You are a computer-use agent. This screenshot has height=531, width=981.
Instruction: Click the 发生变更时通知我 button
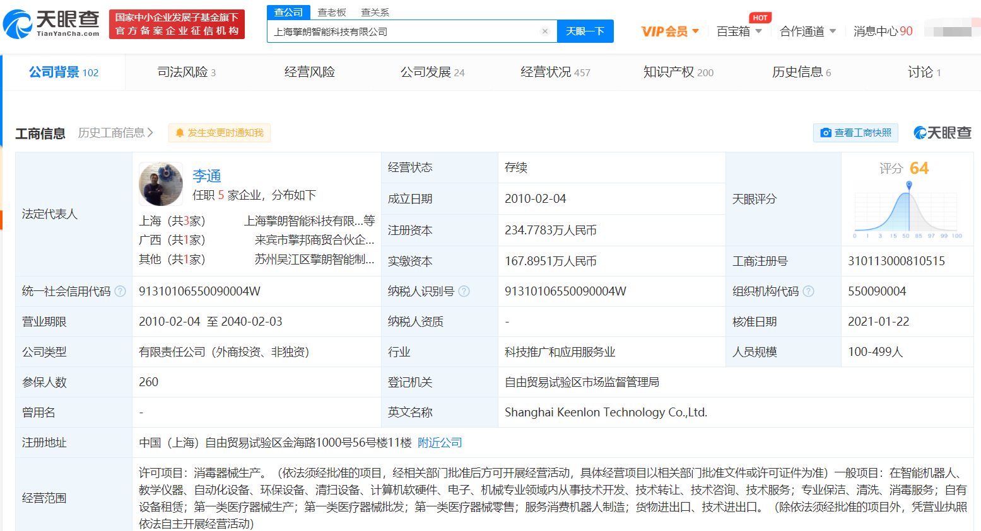[x=220, y=133]
